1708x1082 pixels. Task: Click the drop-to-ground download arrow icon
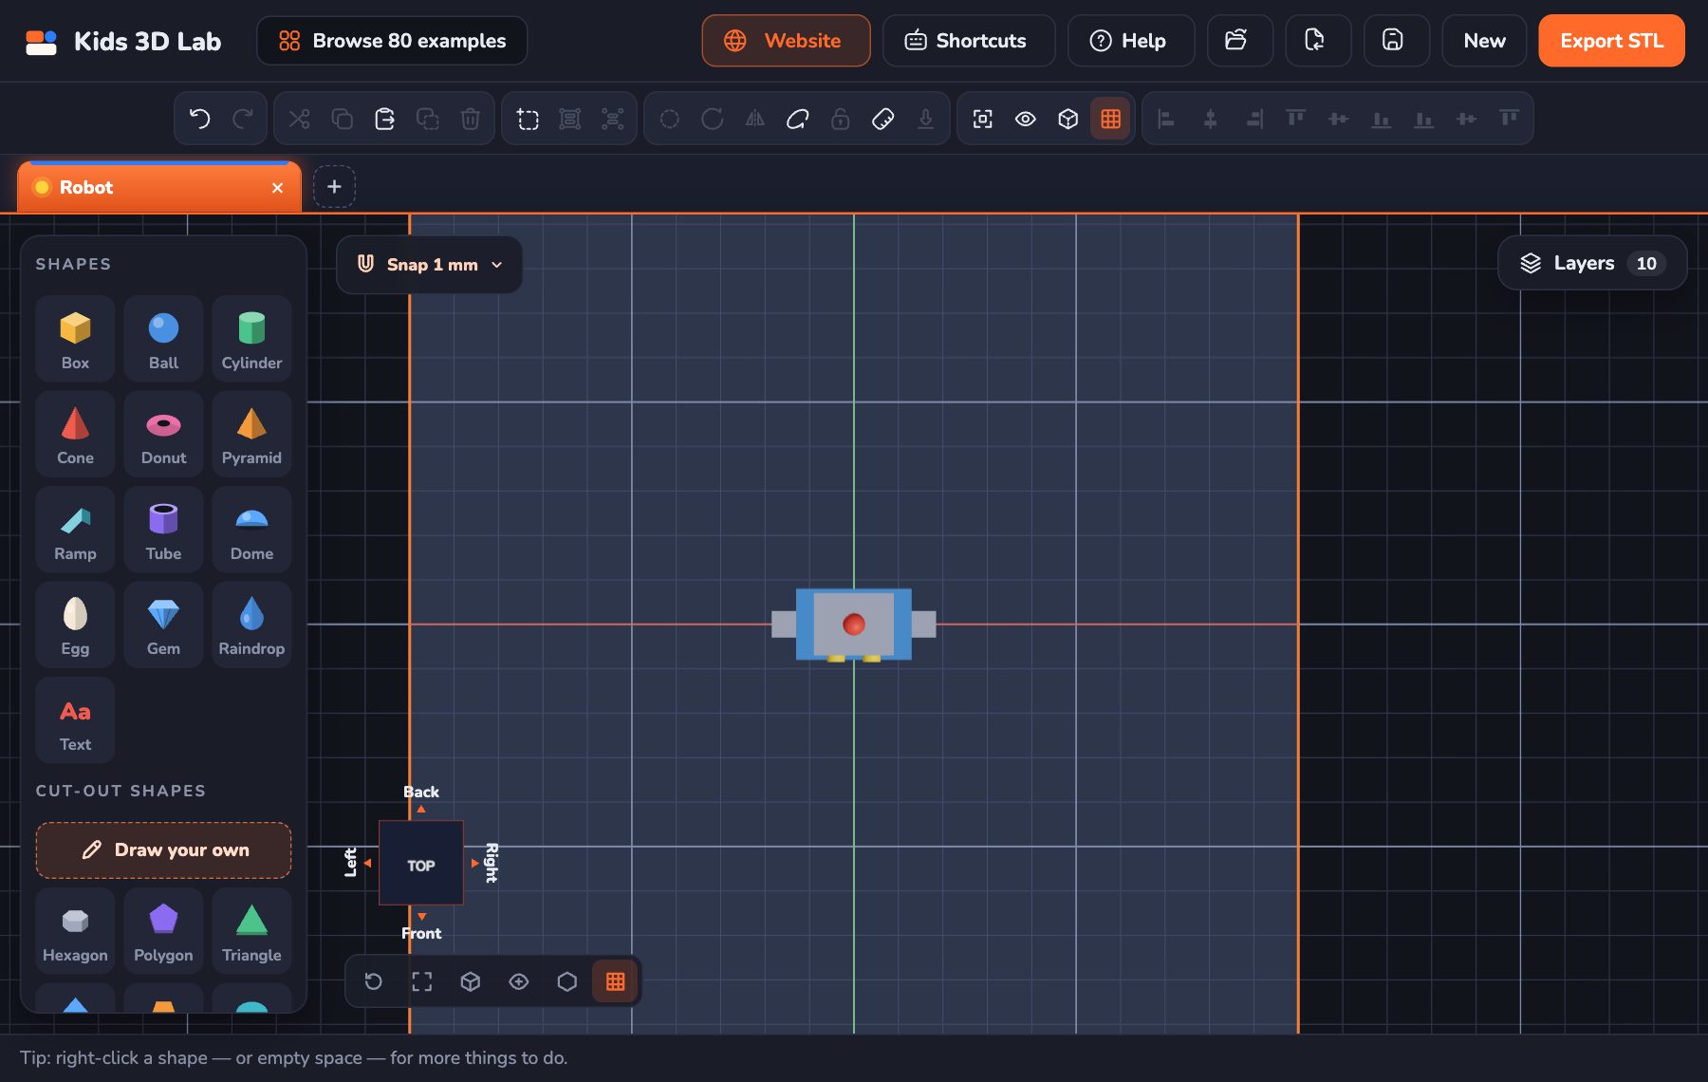(925, 119)
